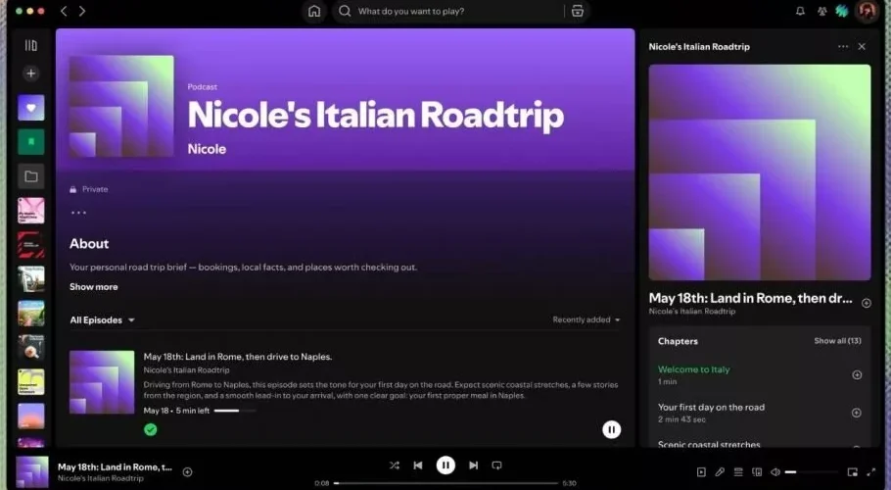Click Show more under About
The height and width of the screenshot is (490, 891).
click(x=94, y=286)
